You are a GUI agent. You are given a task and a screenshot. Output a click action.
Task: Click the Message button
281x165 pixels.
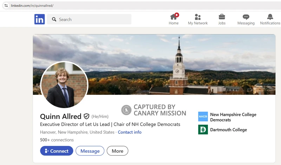90,151
